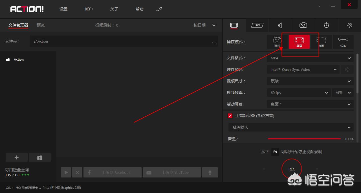Open the LIVE streaming tab icon

(257, 25)
